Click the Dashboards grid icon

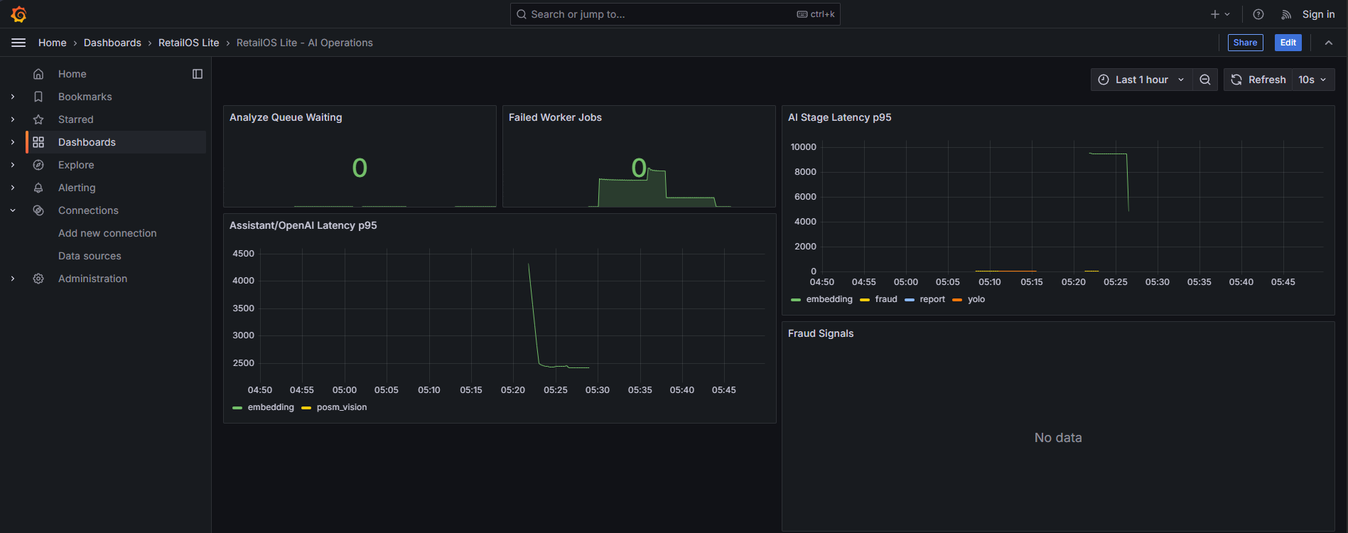38,142
